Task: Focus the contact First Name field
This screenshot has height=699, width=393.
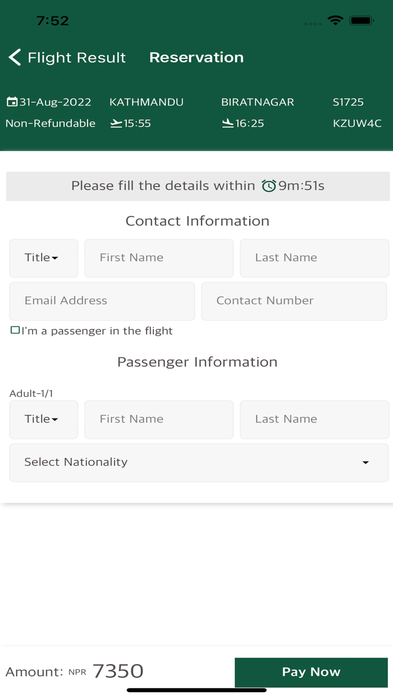Action: pos(159,258)
